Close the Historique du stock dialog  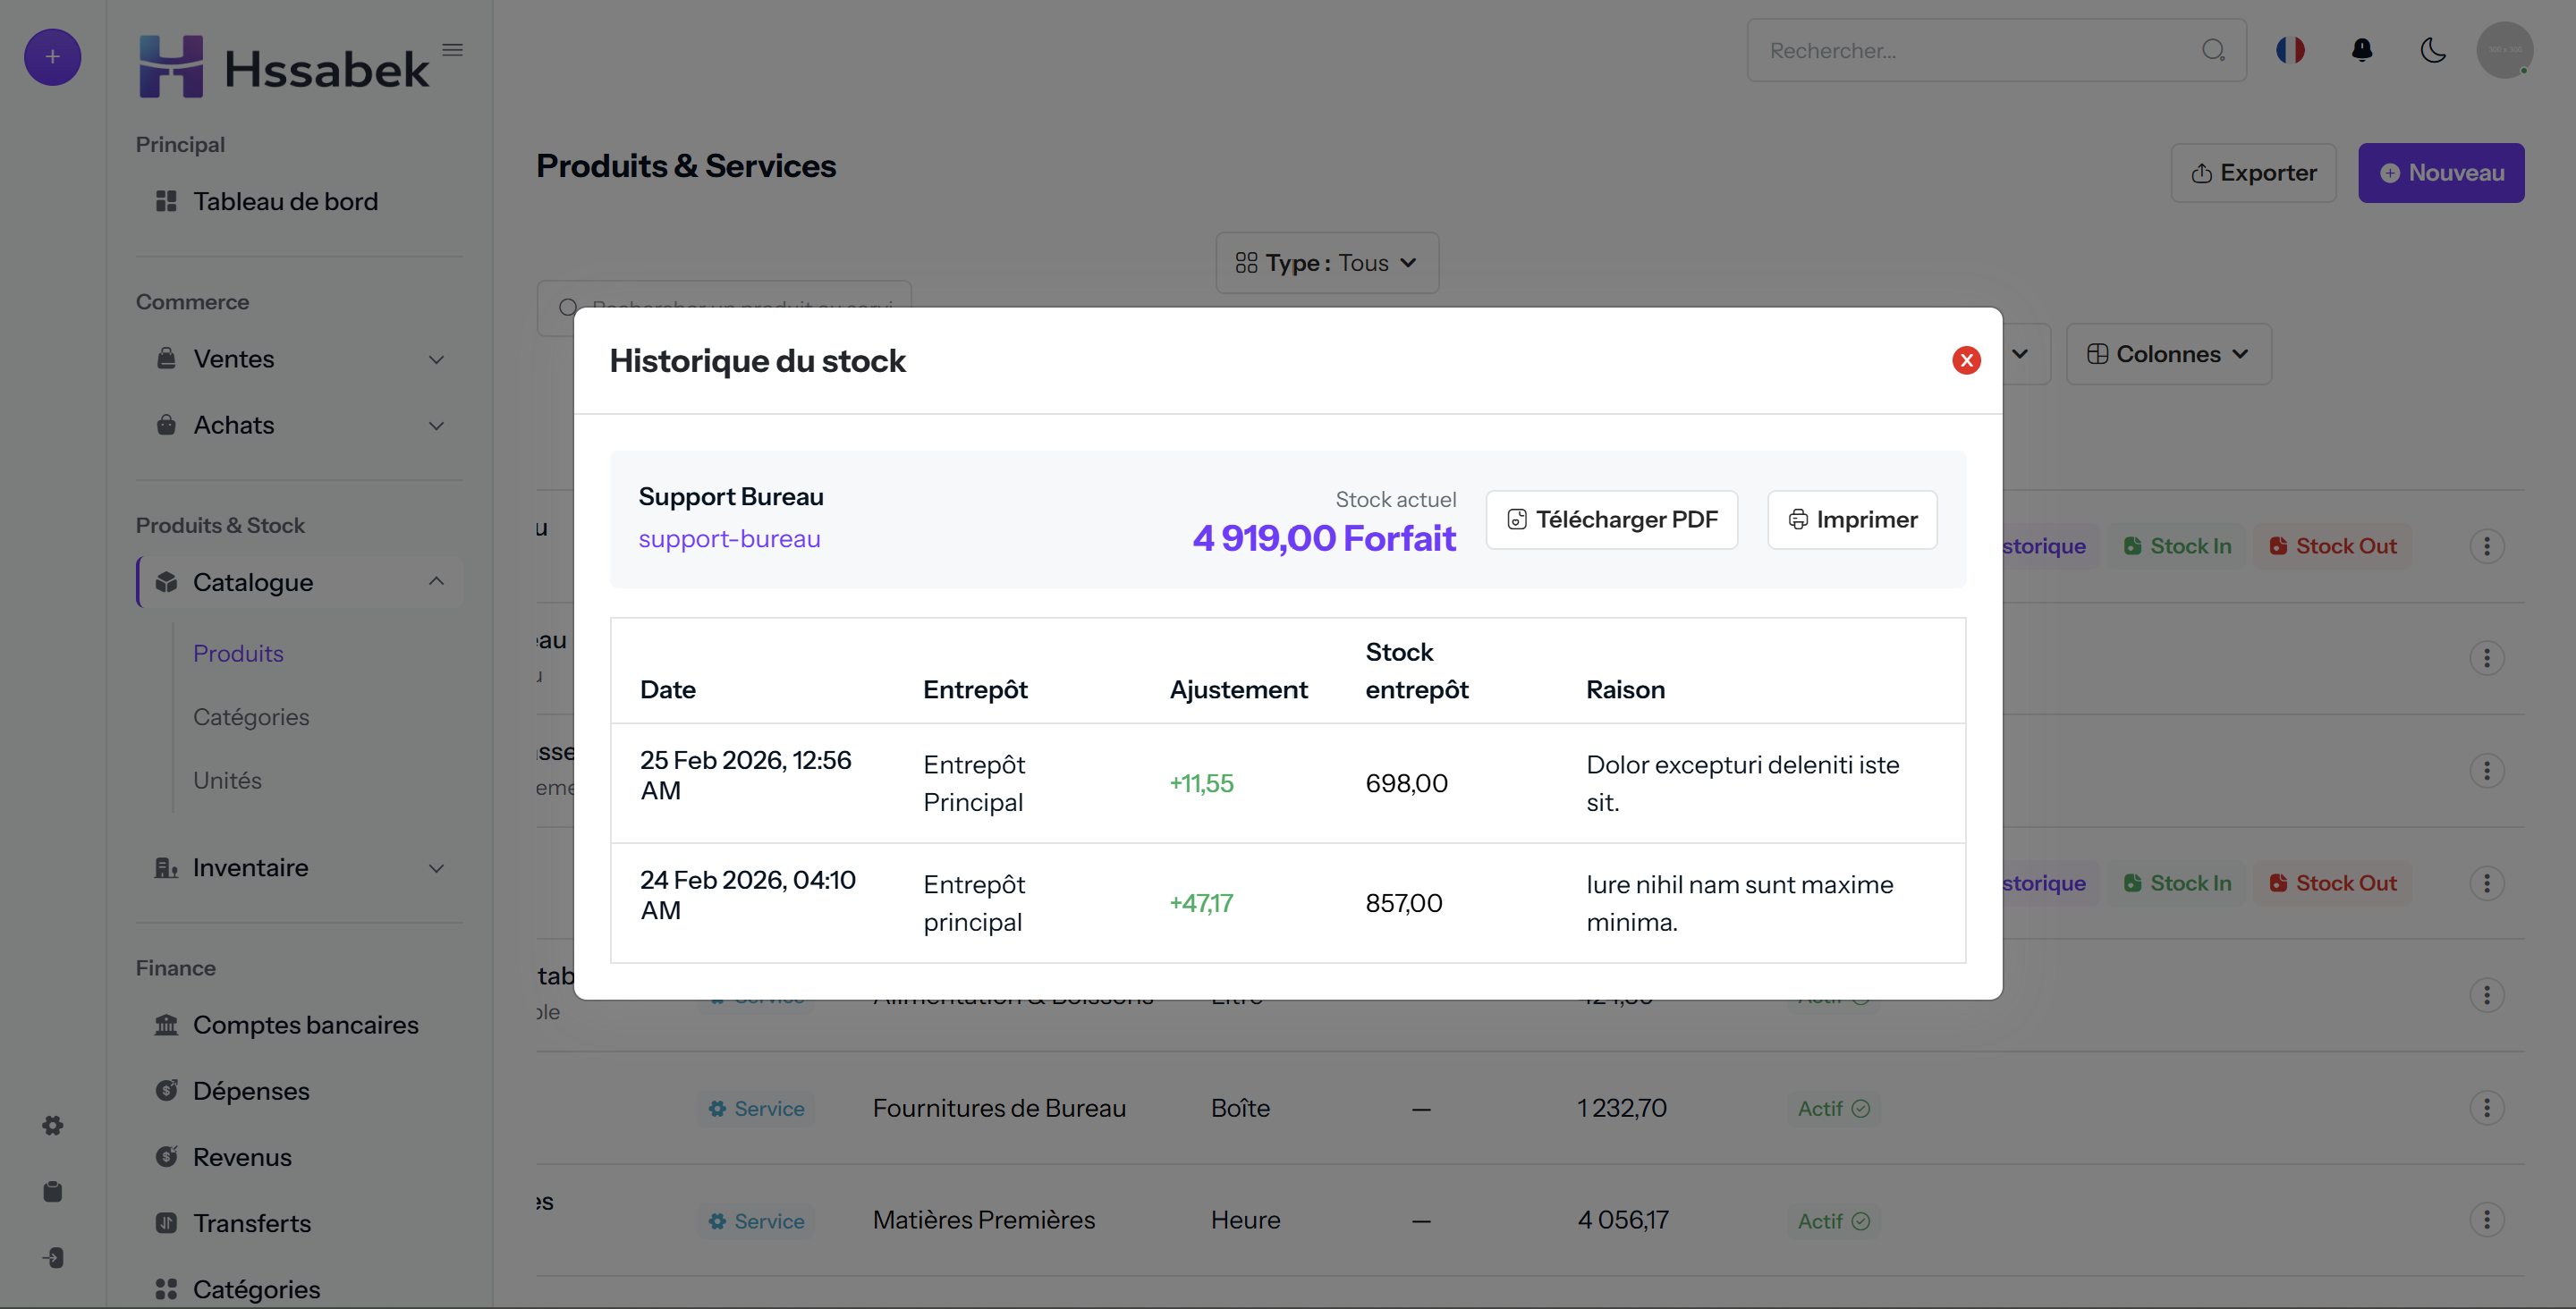[1966, 360]
